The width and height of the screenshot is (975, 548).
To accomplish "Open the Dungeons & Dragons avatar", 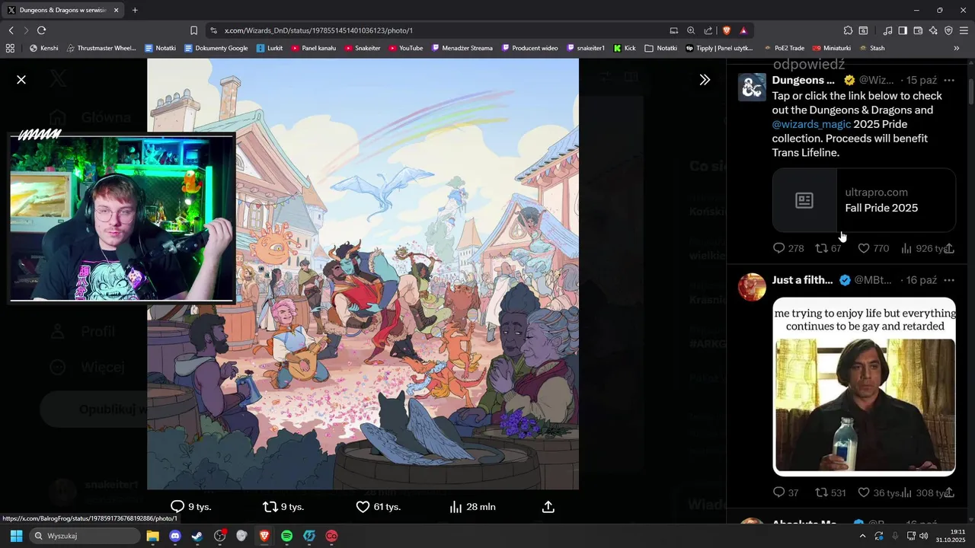I will 752,88.
